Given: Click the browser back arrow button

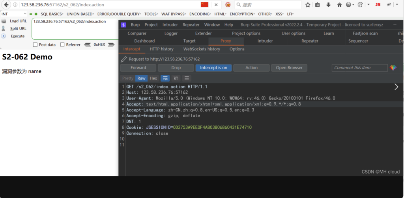Looking at the screenshot, I should click(x=6, y=5).
